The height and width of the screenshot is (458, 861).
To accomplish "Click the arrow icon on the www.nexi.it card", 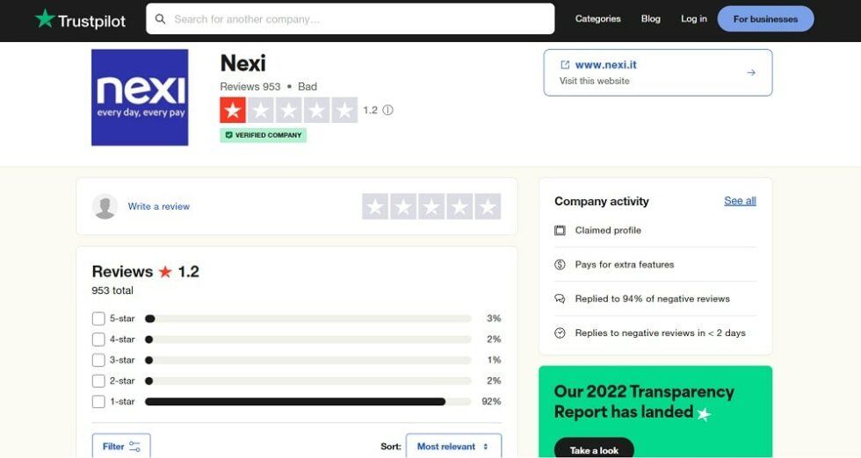I will [x=751, y=73].
